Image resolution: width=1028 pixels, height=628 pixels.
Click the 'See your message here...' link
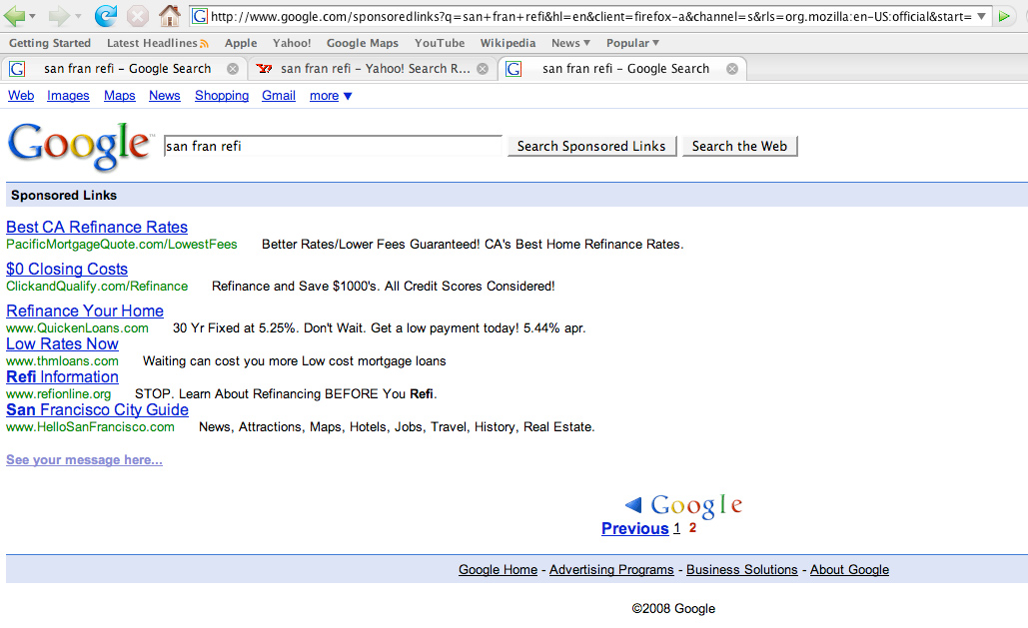coord(85,459)
